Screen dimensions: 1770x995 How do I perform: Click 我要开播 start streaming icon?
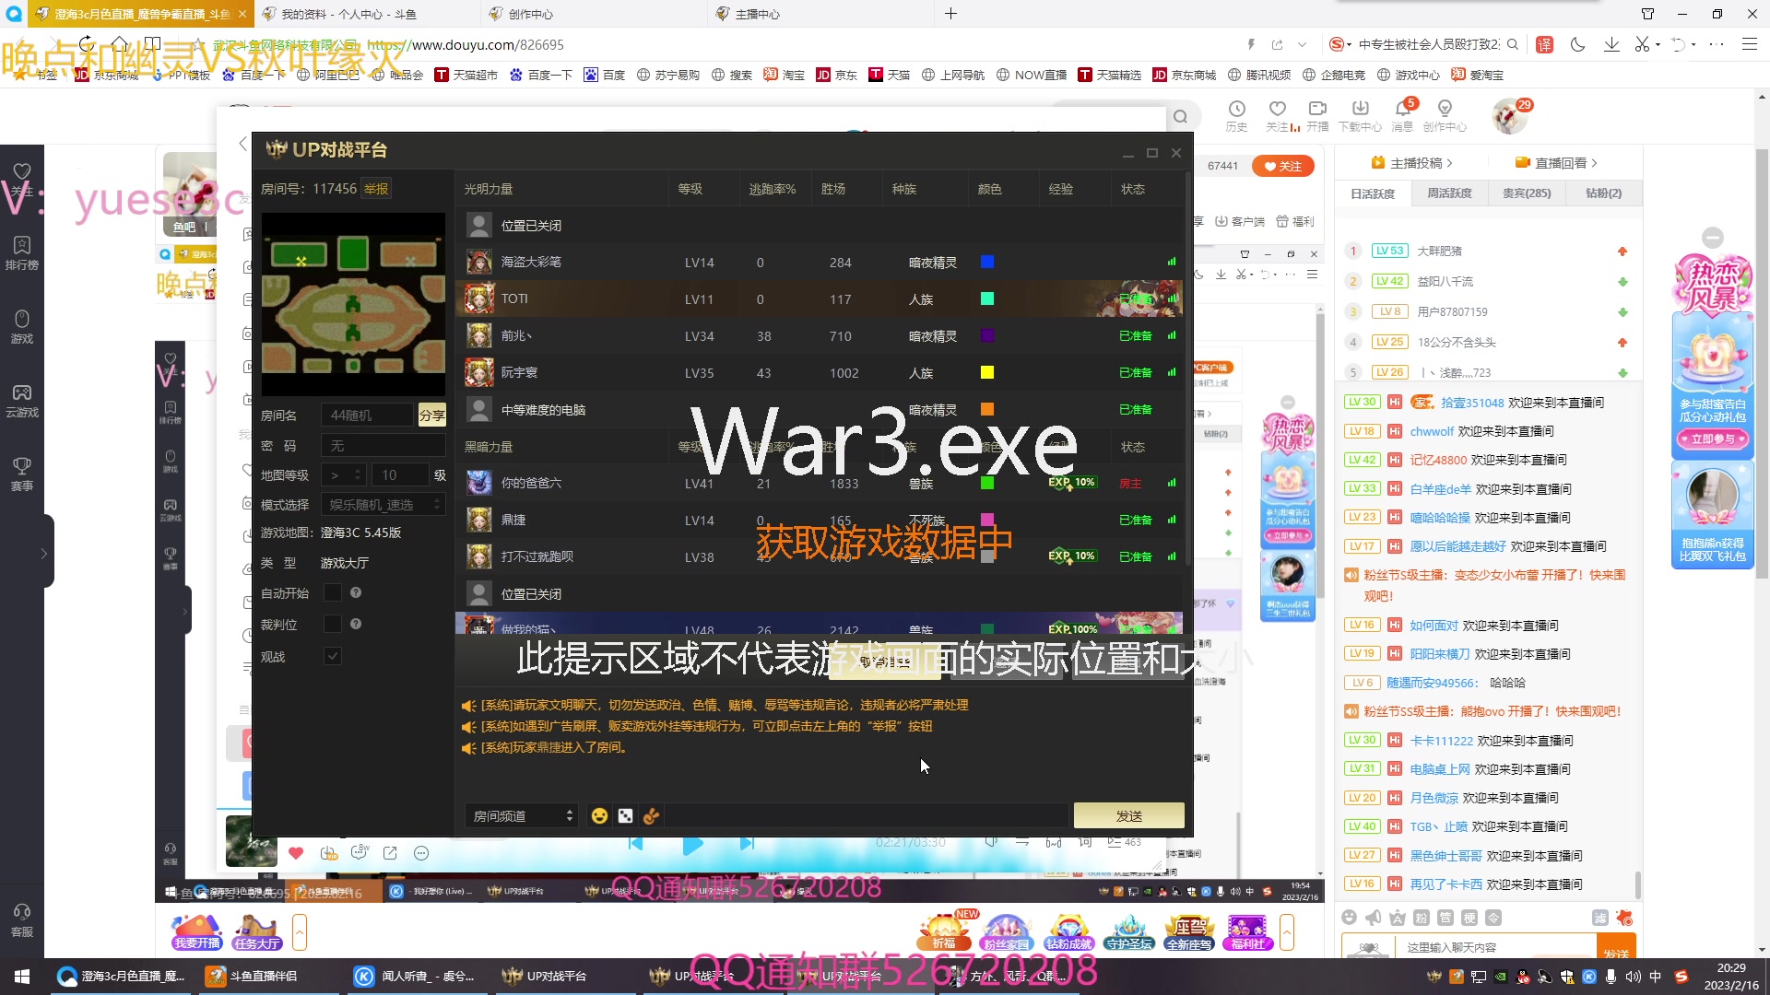pos(197,931)
